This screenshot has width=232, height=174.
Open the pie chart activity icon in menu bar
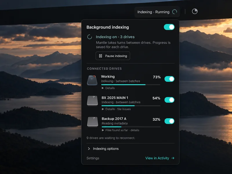pyautogui.click(x=195, y=11)
